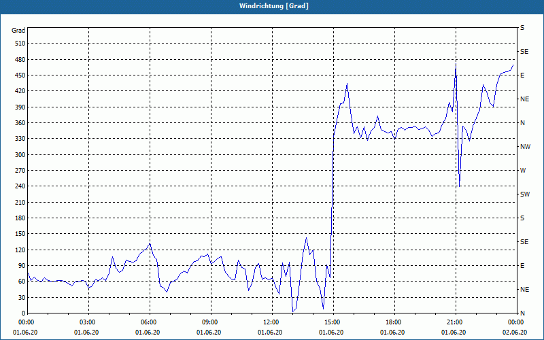Viewport: 544px width, 340px height.
Task: Click the N label at 360 degrees
Action: (x=522, y=123)
